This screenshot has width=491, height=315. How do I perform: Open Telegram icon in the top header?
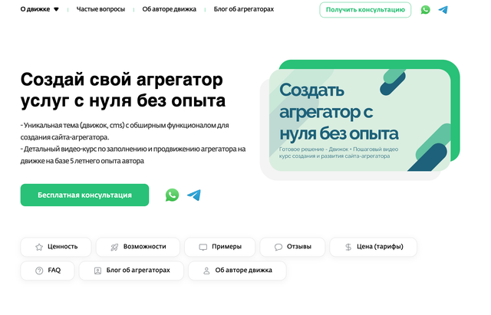point(443,10)
